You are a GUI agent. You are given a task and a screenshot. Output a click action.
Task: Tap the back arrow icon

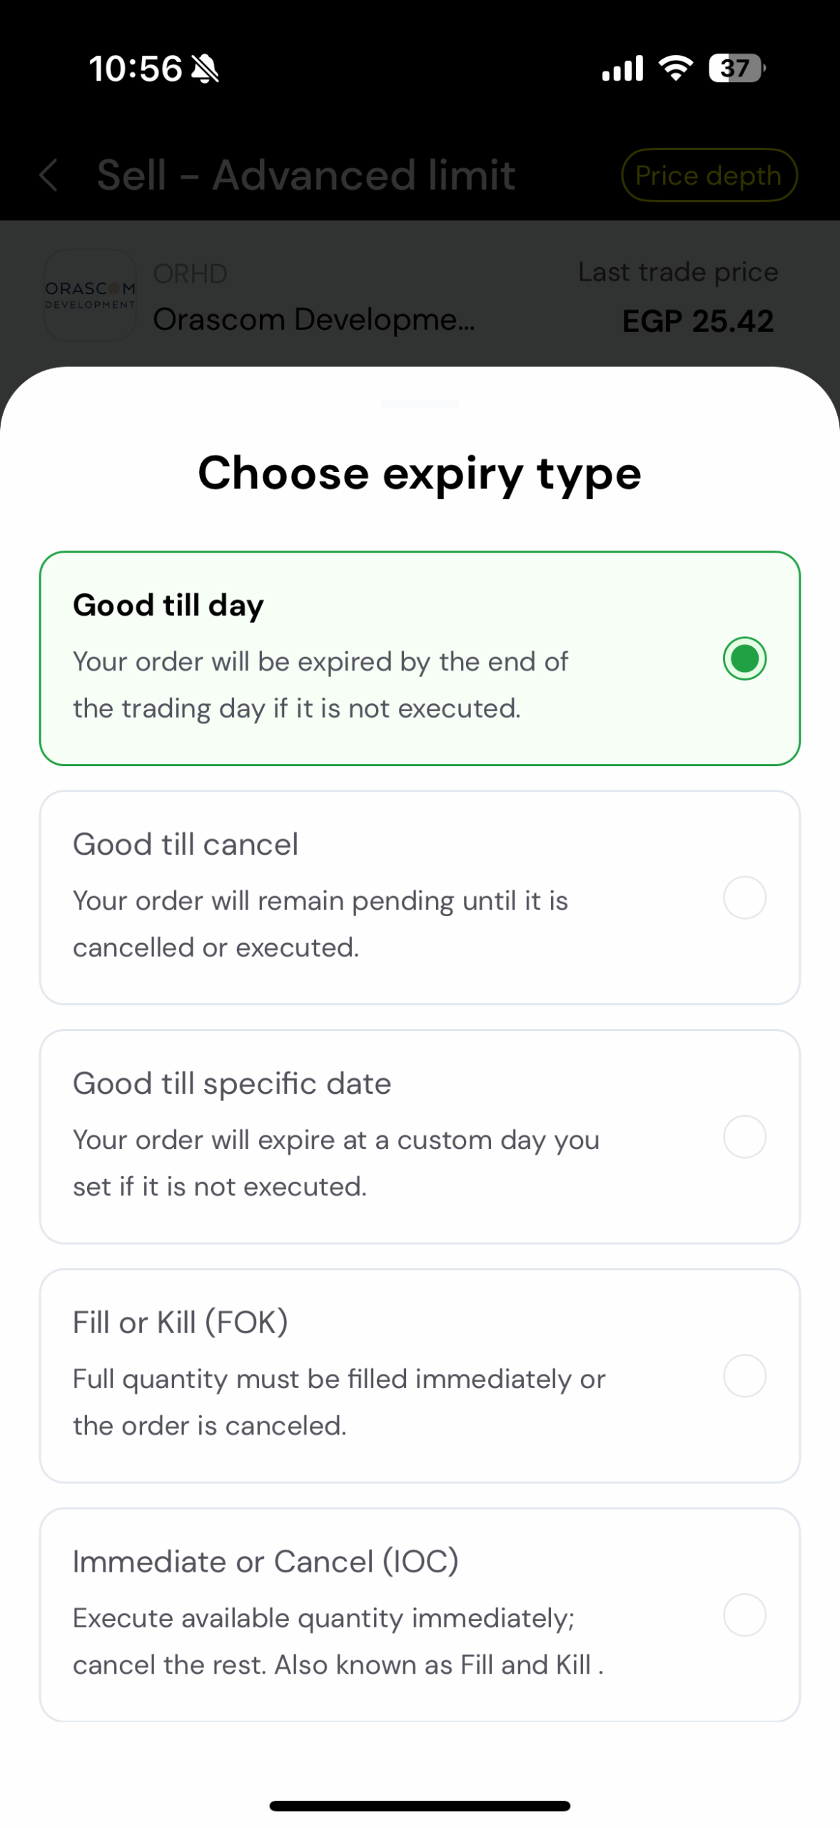point(49,175)
